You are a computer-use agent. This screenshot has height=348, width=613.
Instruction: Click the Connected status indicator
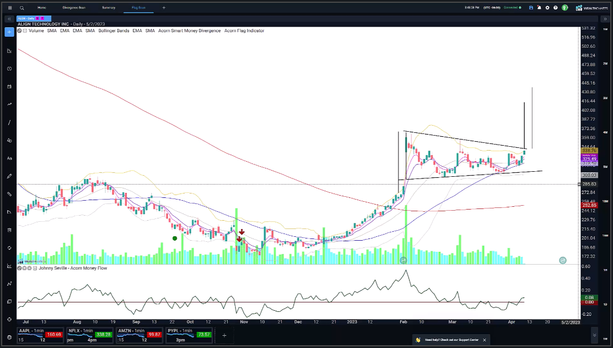(512, 7)
